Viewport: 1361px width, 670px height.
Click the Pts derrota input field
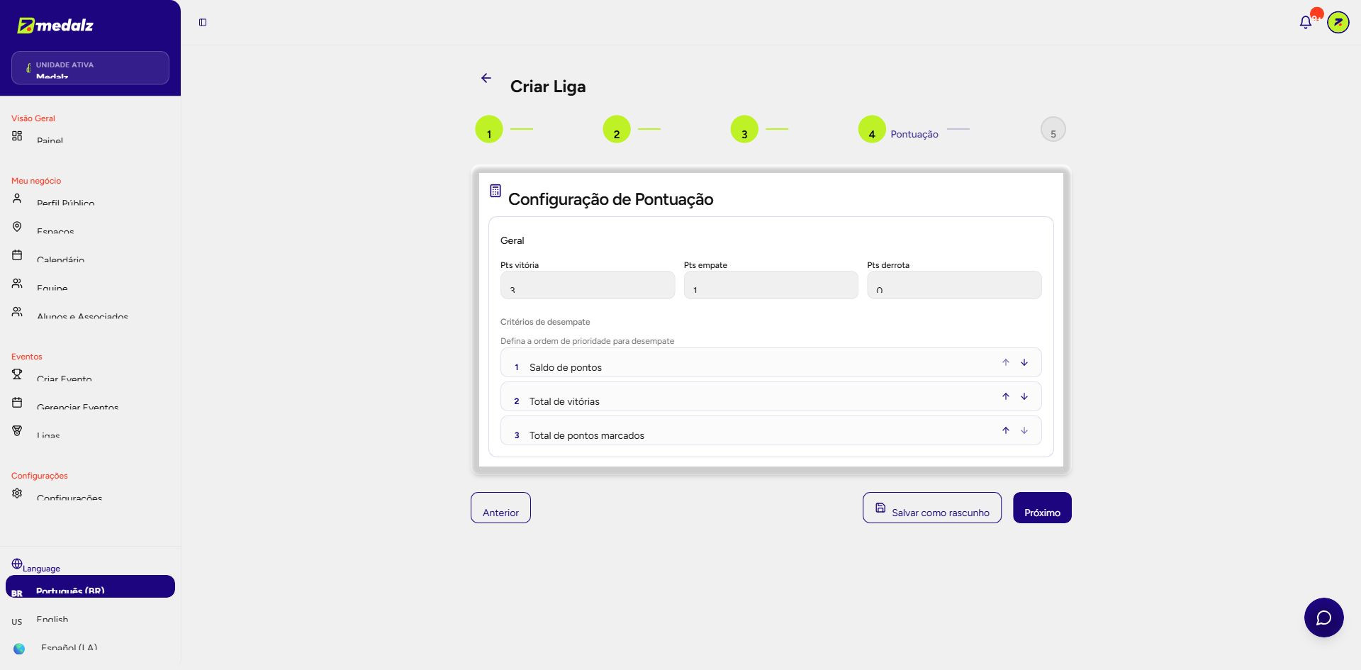954,285
